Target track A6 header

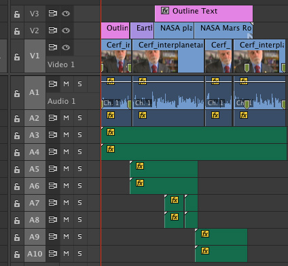35,186
